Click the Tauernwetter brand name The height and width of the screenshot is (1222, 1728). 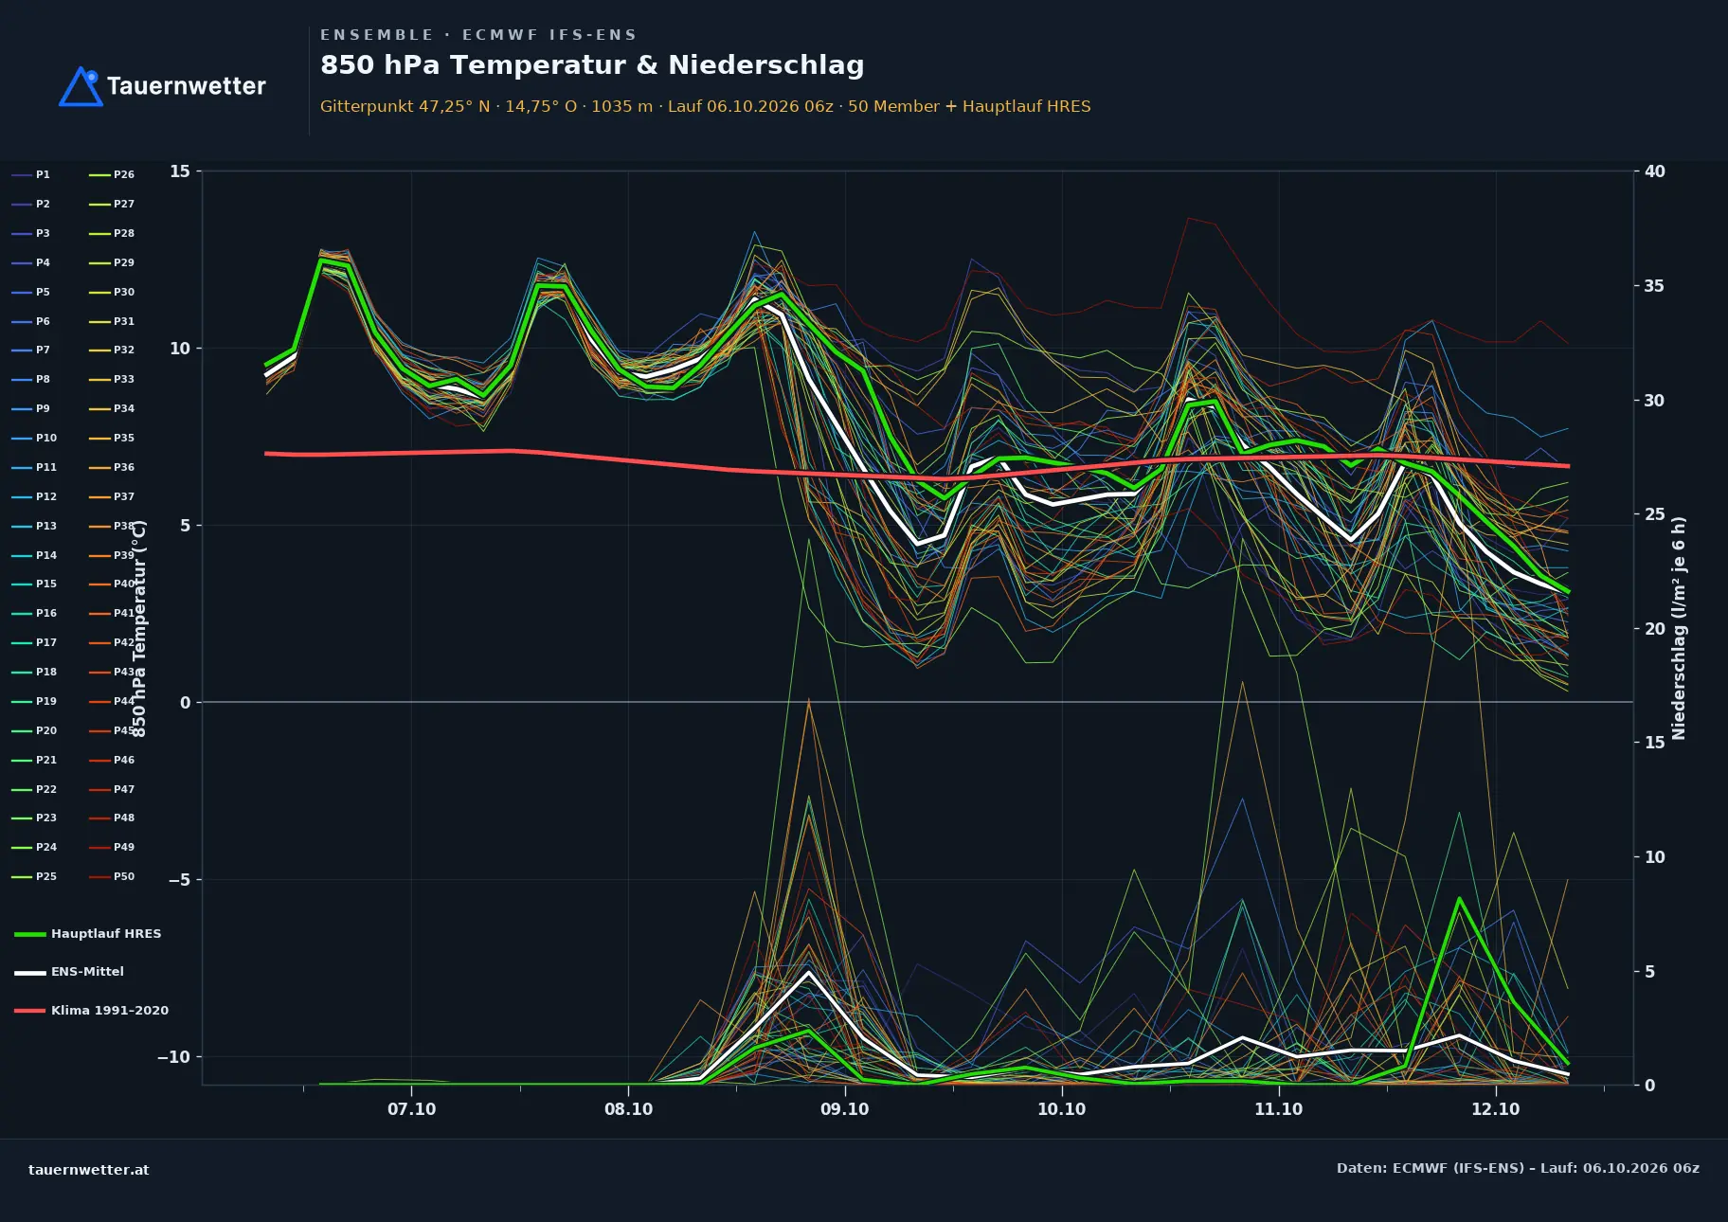pyautogui.click(x=187, y=86)
